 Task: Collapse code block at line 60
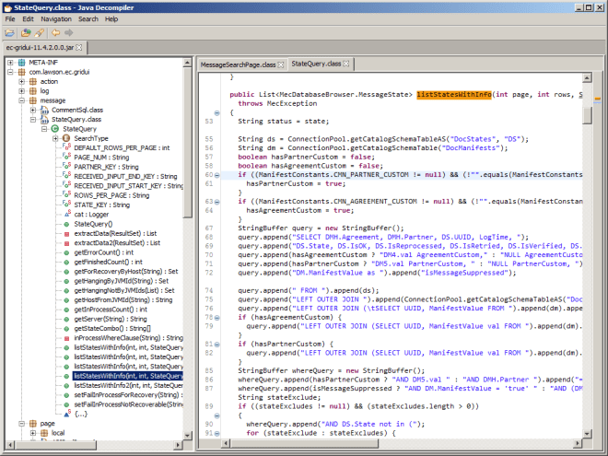pos(216,173)
